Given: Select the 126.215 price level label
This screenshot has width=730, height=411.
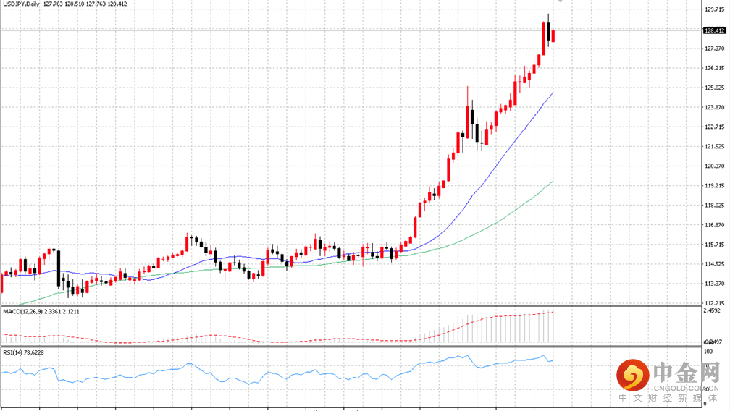Looking at the screenshot, I should point(715,68).
